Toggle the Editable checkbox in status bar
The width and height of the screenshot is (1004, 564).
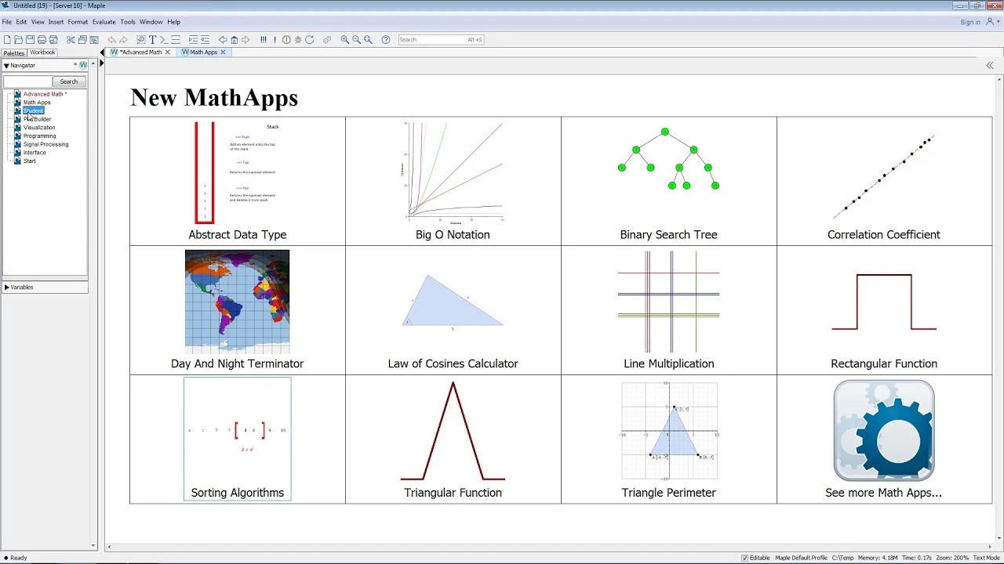pyautogui.click(x=745, y=558)
